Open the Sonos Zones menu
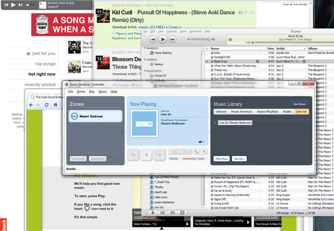334x231 pixels. [x=81, y=92]
